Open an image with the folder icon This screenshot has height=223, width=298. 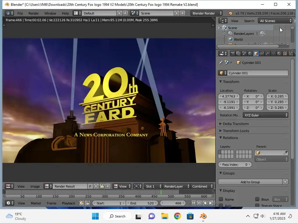tap(102, 186)
